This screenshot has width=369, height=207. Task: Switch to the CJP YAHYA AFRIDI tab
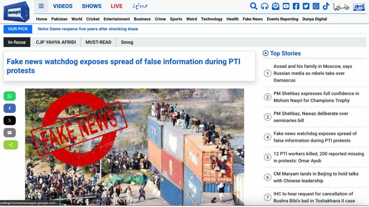click(56, 42)
